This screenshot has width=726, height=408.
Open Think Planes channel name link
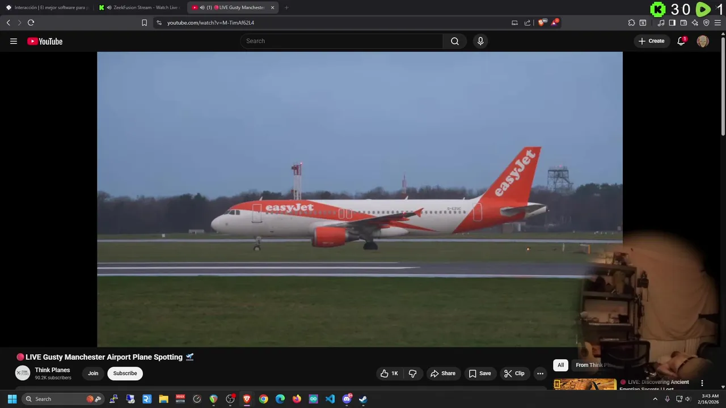point(52,370)
